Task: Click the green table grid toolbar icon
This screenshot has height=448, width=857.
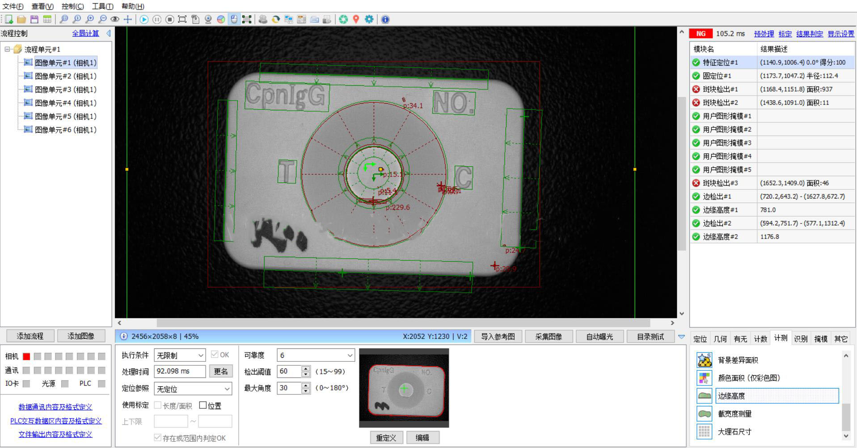Action: click(47, 19)
